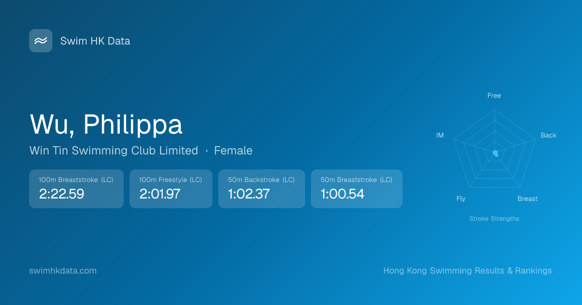Click the Swim HK Data brand title
This screenshot has height=305, width=582.
tap(95, 41)
